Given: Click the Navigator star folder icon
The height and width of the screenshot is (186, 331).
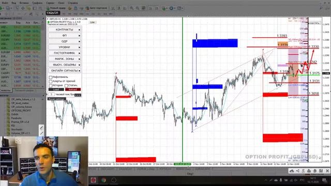Looking at the screenshot, I should [28, 8].
